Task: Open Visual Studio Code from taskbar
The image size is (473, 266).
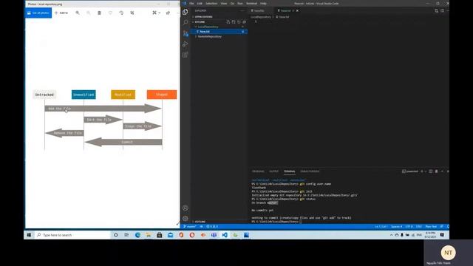Action: [225, 235]
